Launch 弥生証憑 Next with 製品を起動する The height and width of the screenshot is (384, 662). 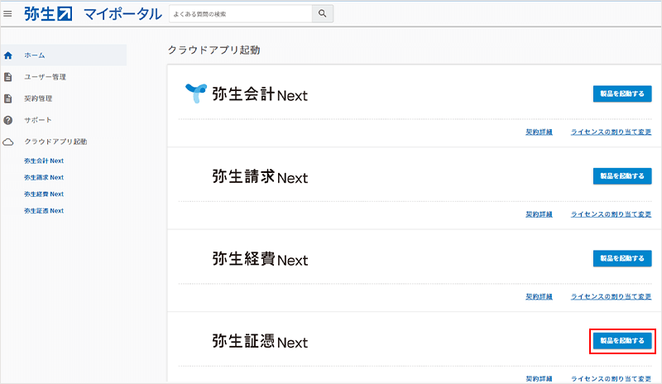tap(622, 340)
